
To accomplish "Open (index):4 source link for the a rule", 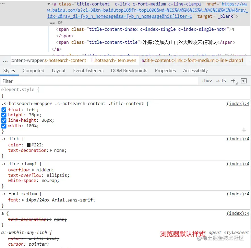I will [238, 213].
